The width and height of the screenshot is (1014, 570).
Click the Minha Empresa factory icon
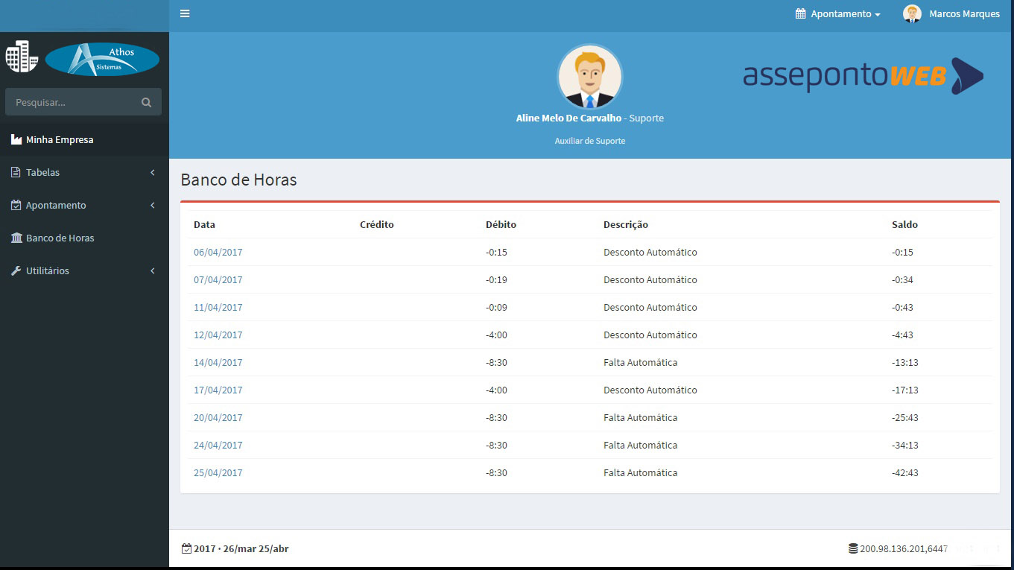(x=16, y=139)
